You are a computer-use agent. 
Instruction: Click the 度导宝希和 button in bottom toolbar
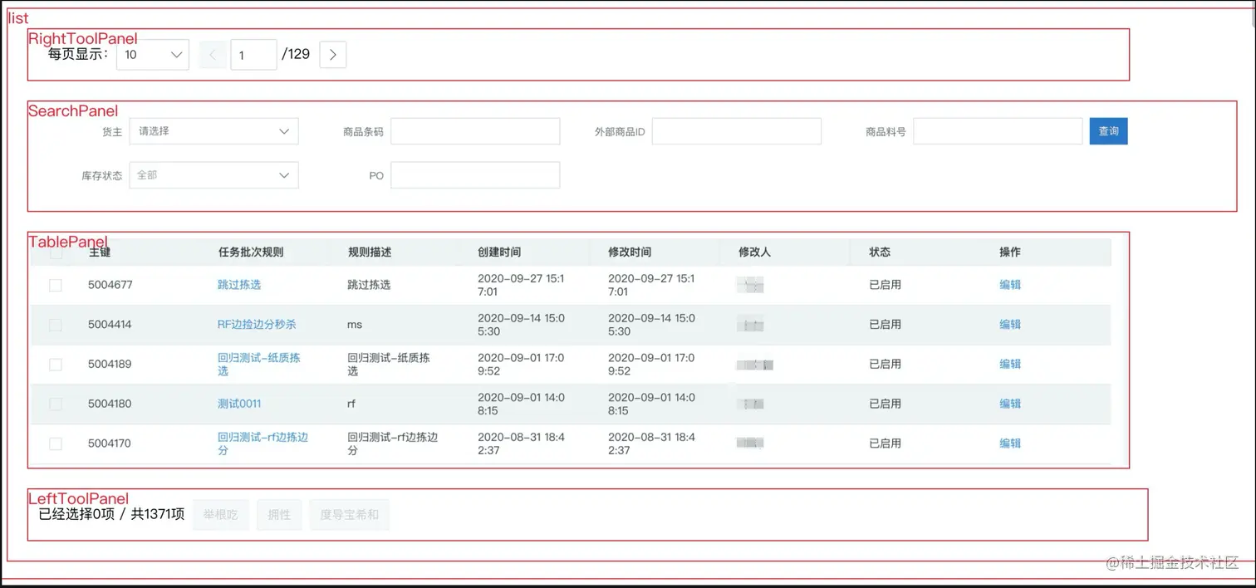pos(350,515)
